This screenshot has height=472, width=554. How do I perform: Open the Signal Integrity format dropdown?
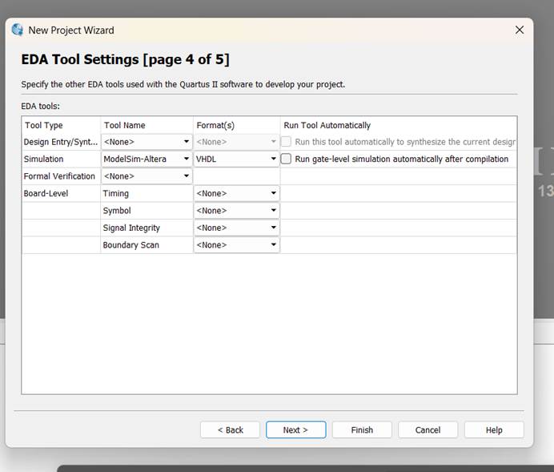[x=236, y=228]
